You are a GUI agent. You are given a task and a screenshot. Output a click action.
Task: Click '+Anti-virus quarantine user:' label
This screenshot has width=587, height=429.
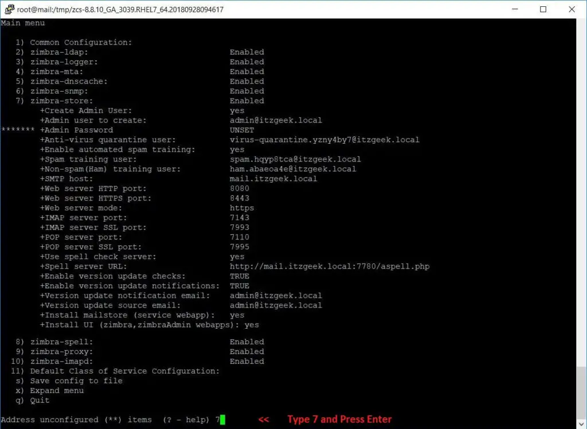(x=108, y=140)
